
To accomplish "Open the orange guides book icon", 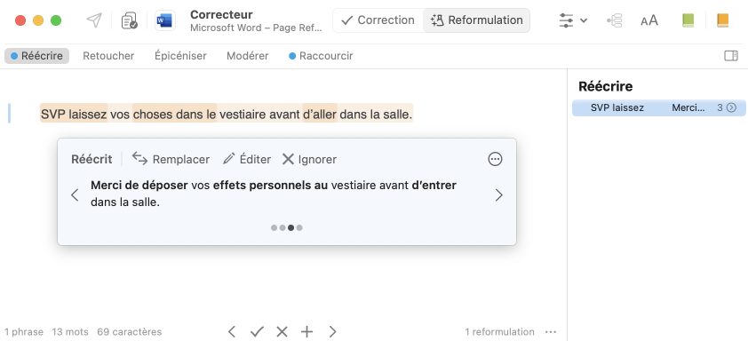I will pos(723,20).
